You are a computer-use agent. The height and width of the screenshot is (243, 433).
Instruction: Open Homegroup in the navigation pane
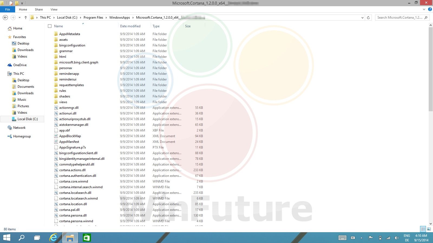pos(22,136)
